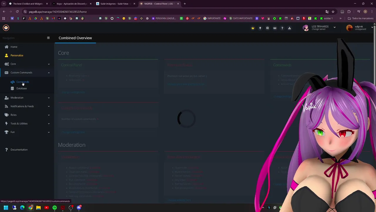The height and width of the screenshot is (212, 376).
Task: Open the Home page in sidebar
Action: click(14, 47)
